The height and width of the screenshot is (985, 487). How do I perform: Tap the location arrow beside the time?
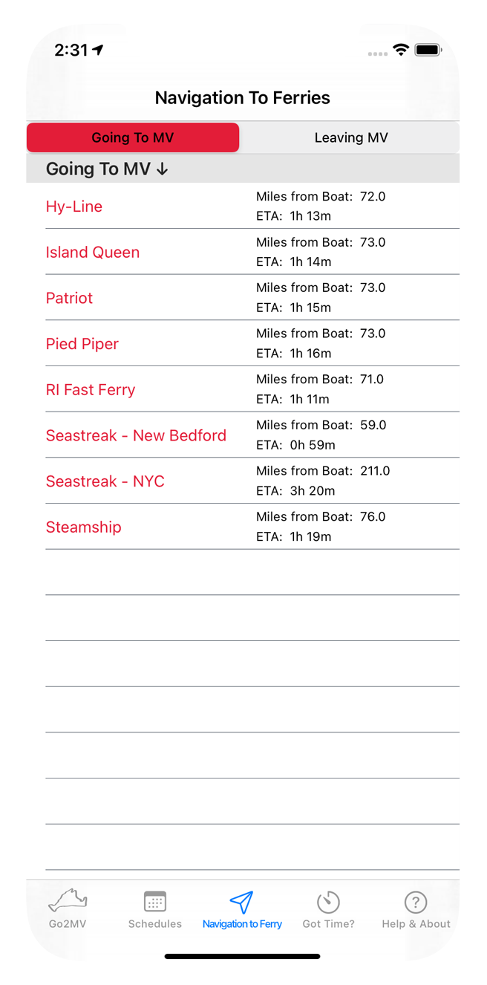(x=98, y=50)
